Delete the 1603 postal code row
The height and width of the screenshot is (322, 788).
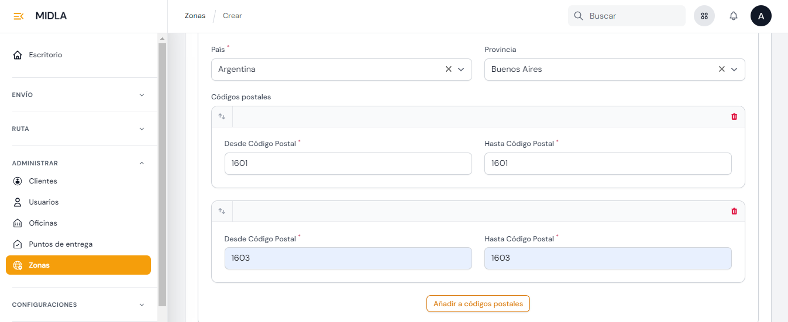click(734, 212)
